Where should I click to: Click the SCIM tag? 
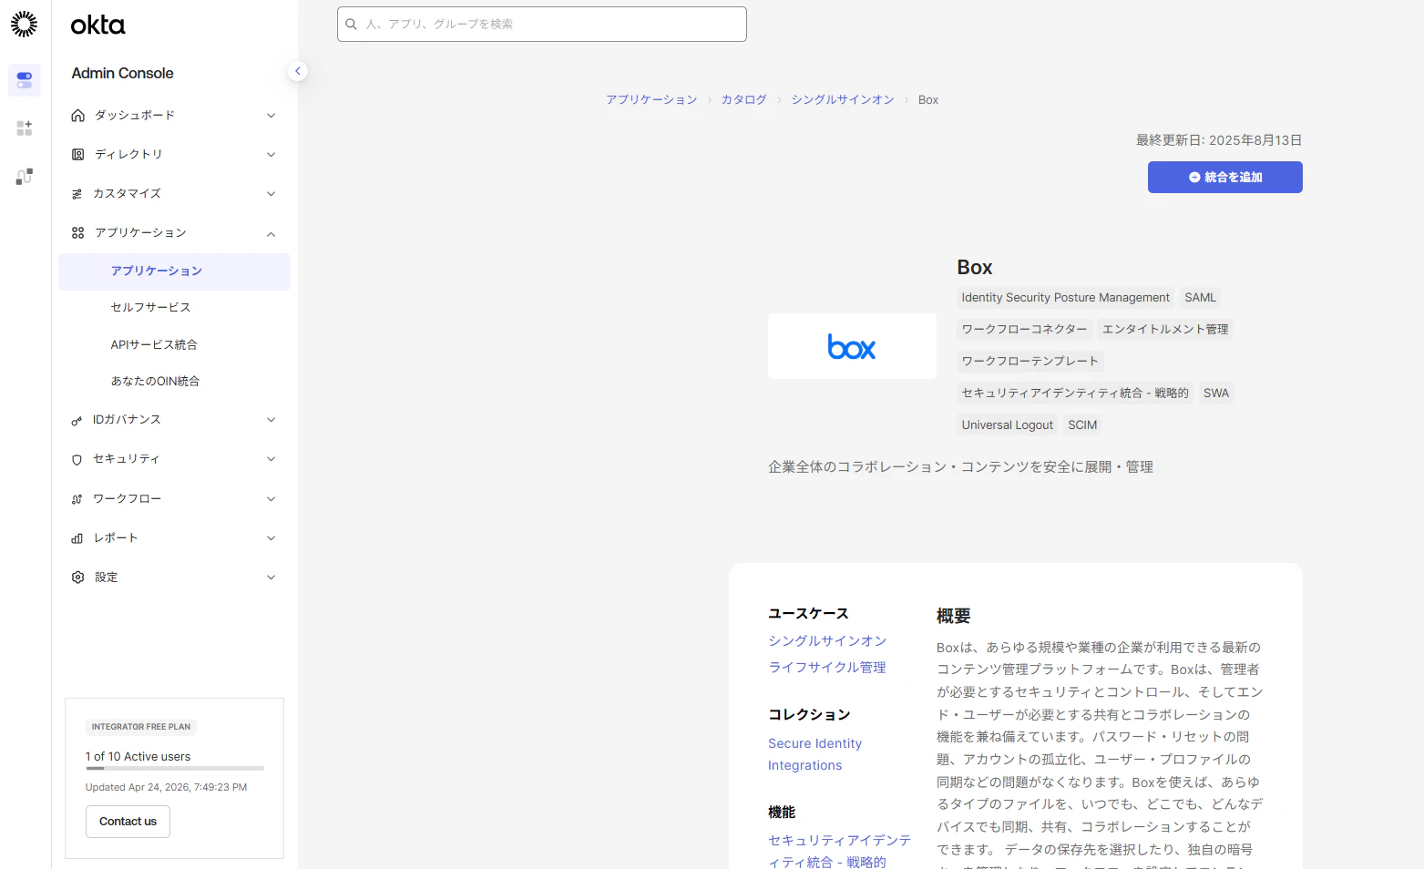click(1082, 425)
